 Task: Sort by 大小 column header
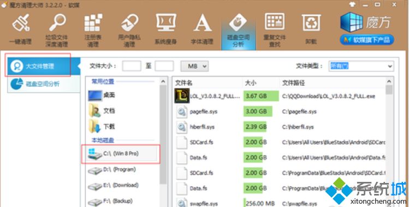coord(251,83)
